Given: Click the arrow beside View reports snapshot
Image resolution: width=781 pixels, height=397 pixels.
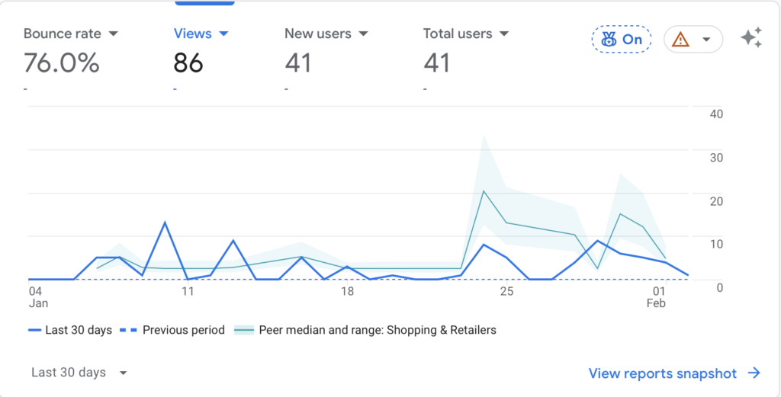Looking at the screenshot, I should (754, 373).
